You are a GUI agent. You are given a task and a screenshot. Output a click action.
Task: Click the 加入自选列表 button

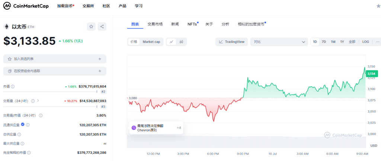pos(55,59)
